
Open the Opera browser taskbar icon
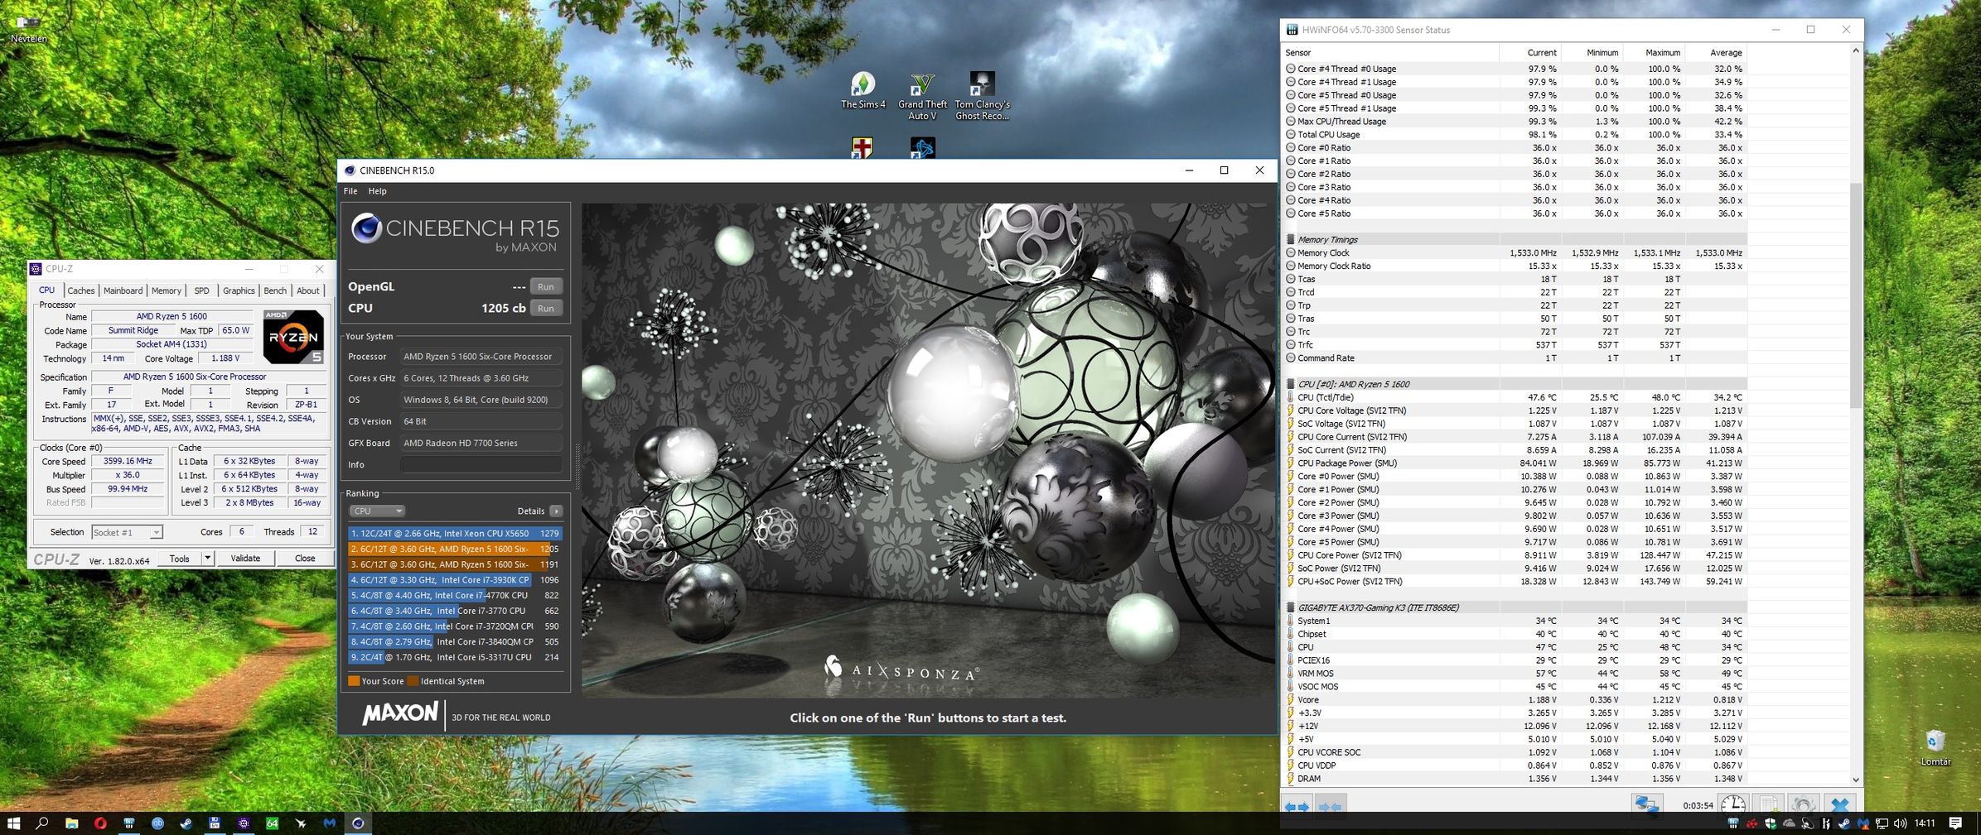[x=100, y=823]
